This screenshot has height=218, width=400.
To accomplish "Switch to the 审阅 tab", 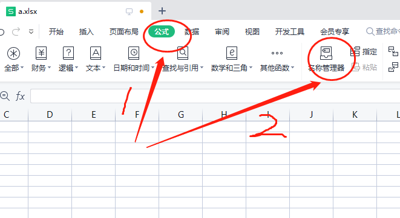I will (x=222, y=32).
